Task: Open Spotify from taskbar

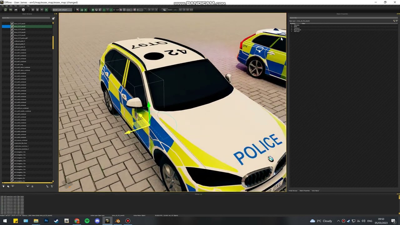Action: [x=87, y=221]
